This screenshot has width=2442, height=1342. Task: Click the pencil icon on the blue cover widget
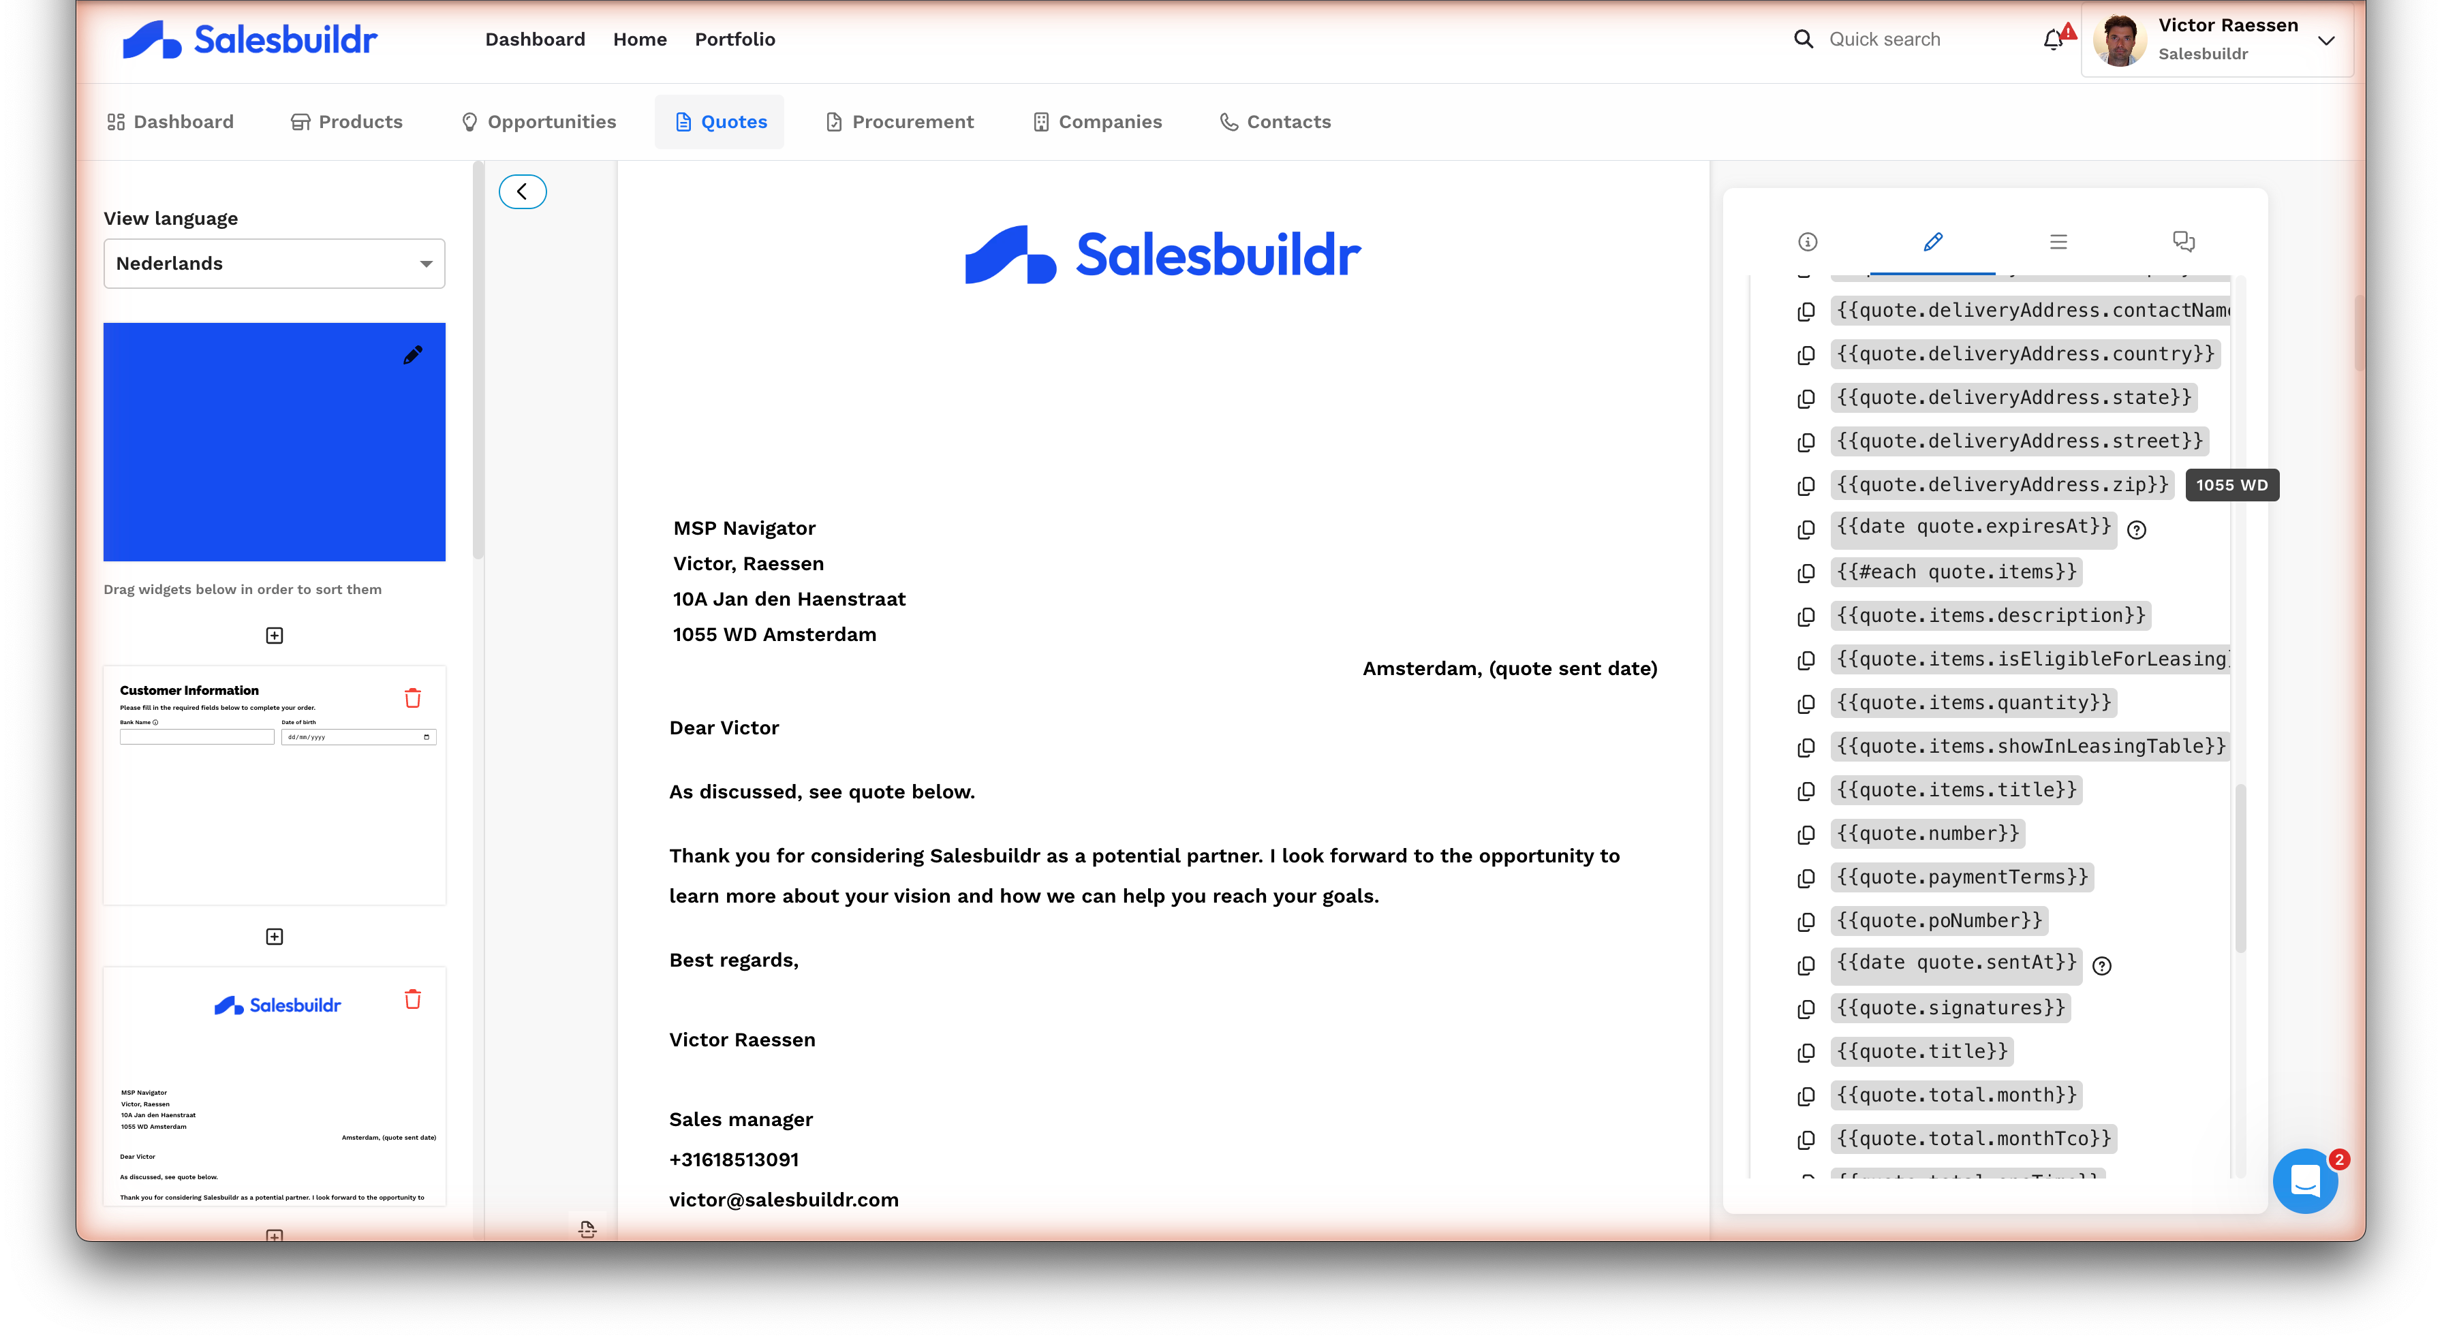click(412, 356)
